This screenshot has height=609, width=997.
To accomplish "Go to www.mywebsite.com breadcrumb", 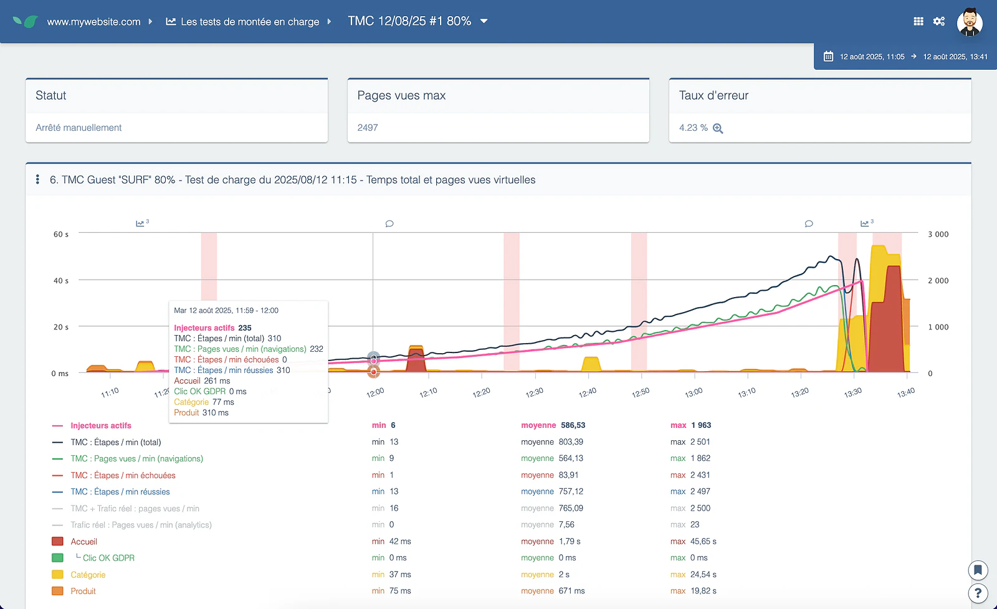I will 93,22.
